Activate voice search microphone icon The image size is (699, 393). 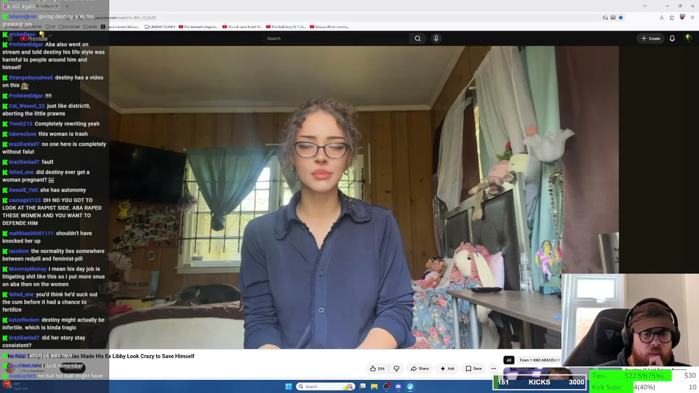(436, 38)
